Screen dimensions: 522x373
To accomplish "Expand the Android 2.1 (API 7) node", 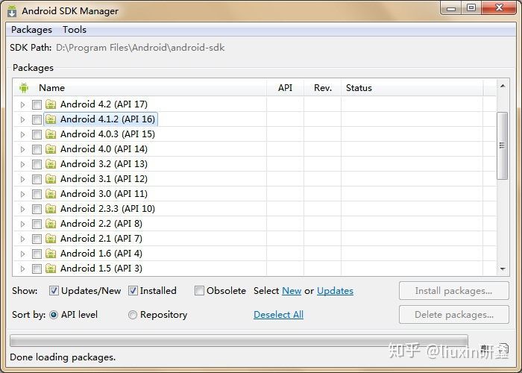I will pyautogui.click(x=22, y=239).
